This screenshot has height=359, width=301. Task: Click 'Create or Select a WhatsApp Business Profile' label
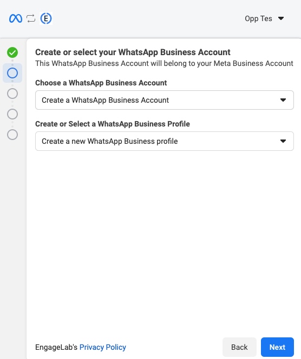point(113,124)
